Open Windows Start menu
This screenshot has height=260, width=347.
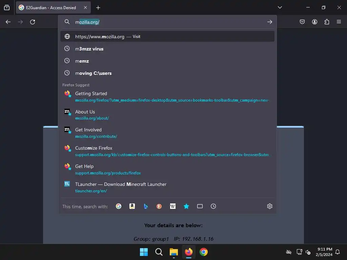coord(144,252)
